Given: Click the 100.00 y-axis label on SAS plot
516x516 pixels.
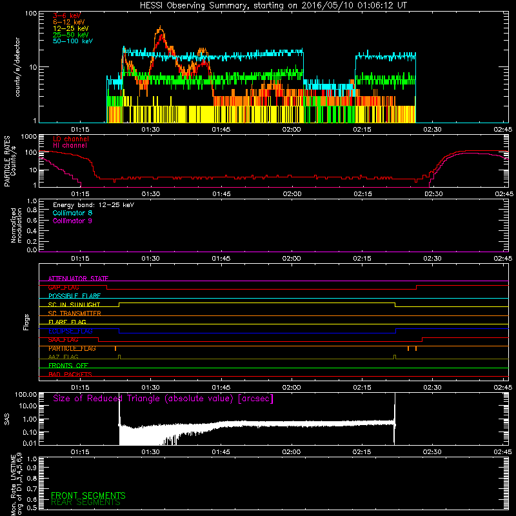Looking at the screenshot, I should [x=26, y=394].
